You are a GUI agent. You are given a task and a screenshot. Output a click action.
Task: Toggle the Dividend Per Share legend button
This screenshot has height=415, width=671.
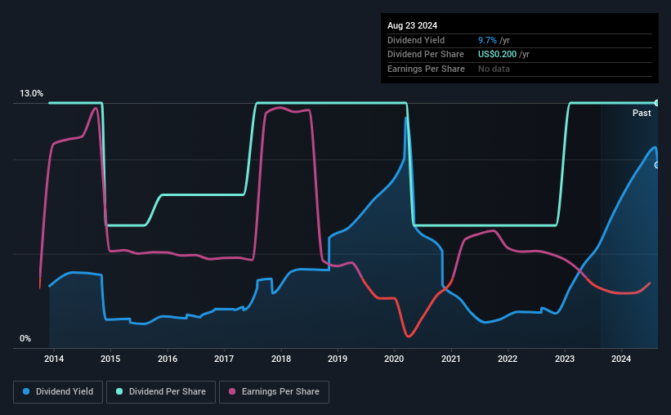161,391
